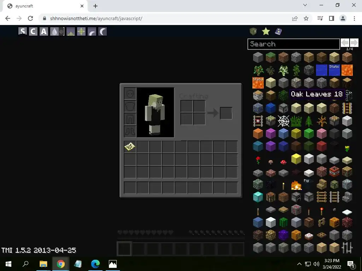Viewport: 362px width, 271px height.
Task: Open the Chrome side panel button
Action: (x=332, y=18)
